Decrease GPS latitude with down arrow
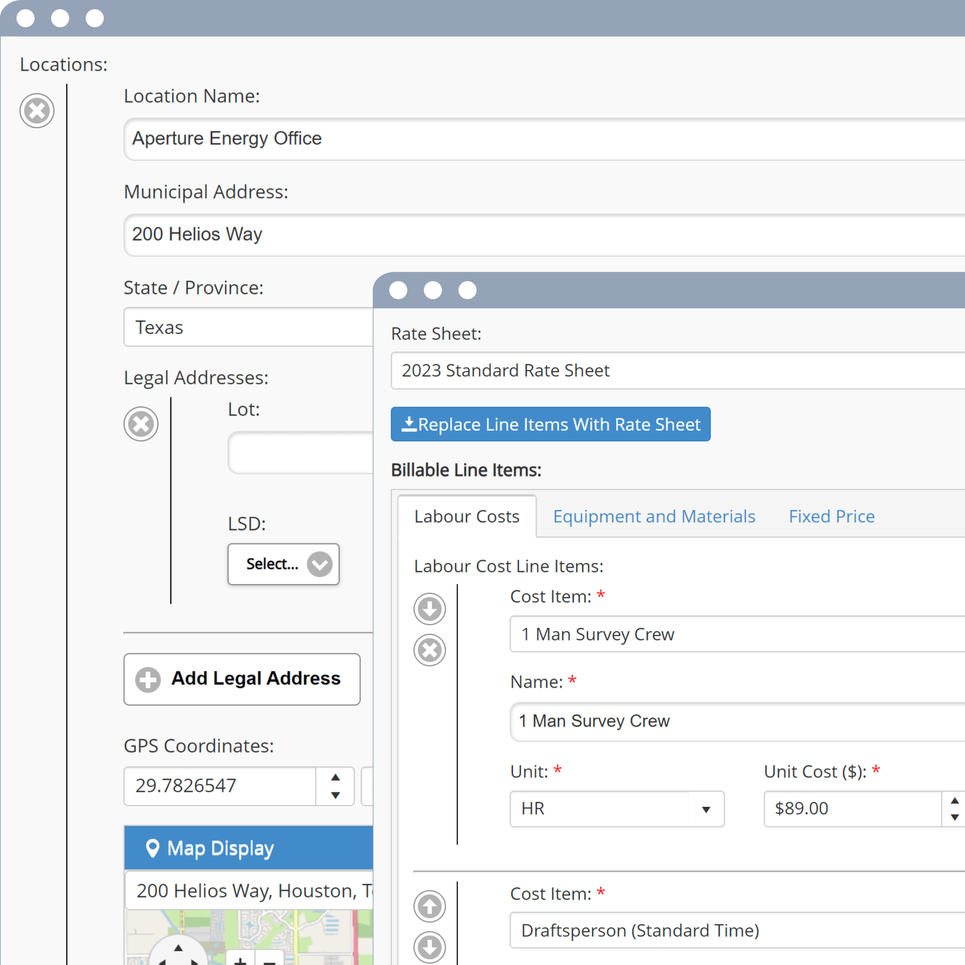The image size is (965, 965). tap(335, 795)
